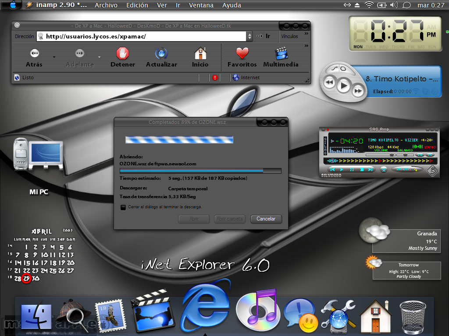Click the menu bar clock 'mar 0:27'
This screenshot has height=336, width=449.
pos(431,5)
